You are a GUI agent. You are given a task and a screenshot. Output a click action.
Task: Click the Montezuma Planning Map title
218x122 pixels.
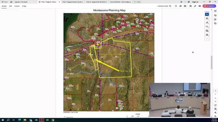click(109, 11)
